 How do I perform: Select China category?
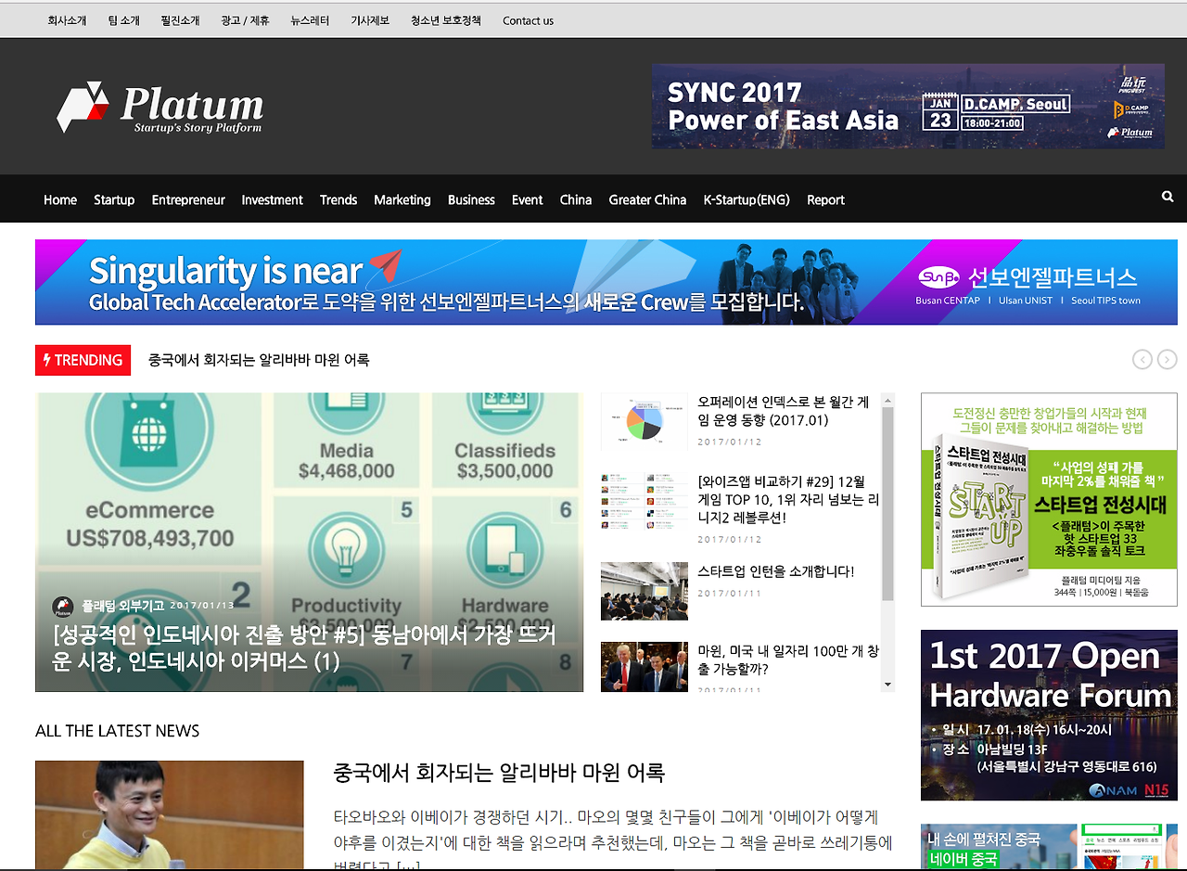[x=576, y=199]
